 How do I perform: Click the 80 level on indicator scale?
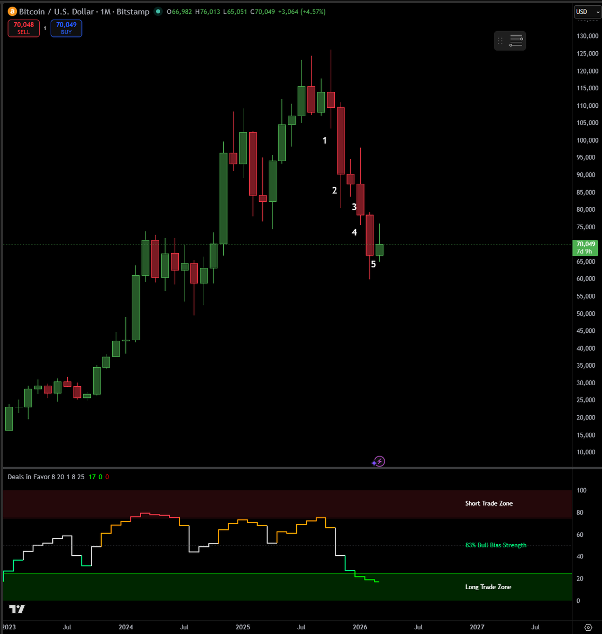581,512
